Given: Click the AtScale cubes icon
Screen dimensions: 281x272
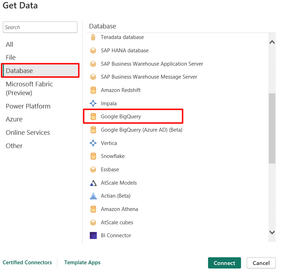Looking at the screenshot, I should (93, 223).
